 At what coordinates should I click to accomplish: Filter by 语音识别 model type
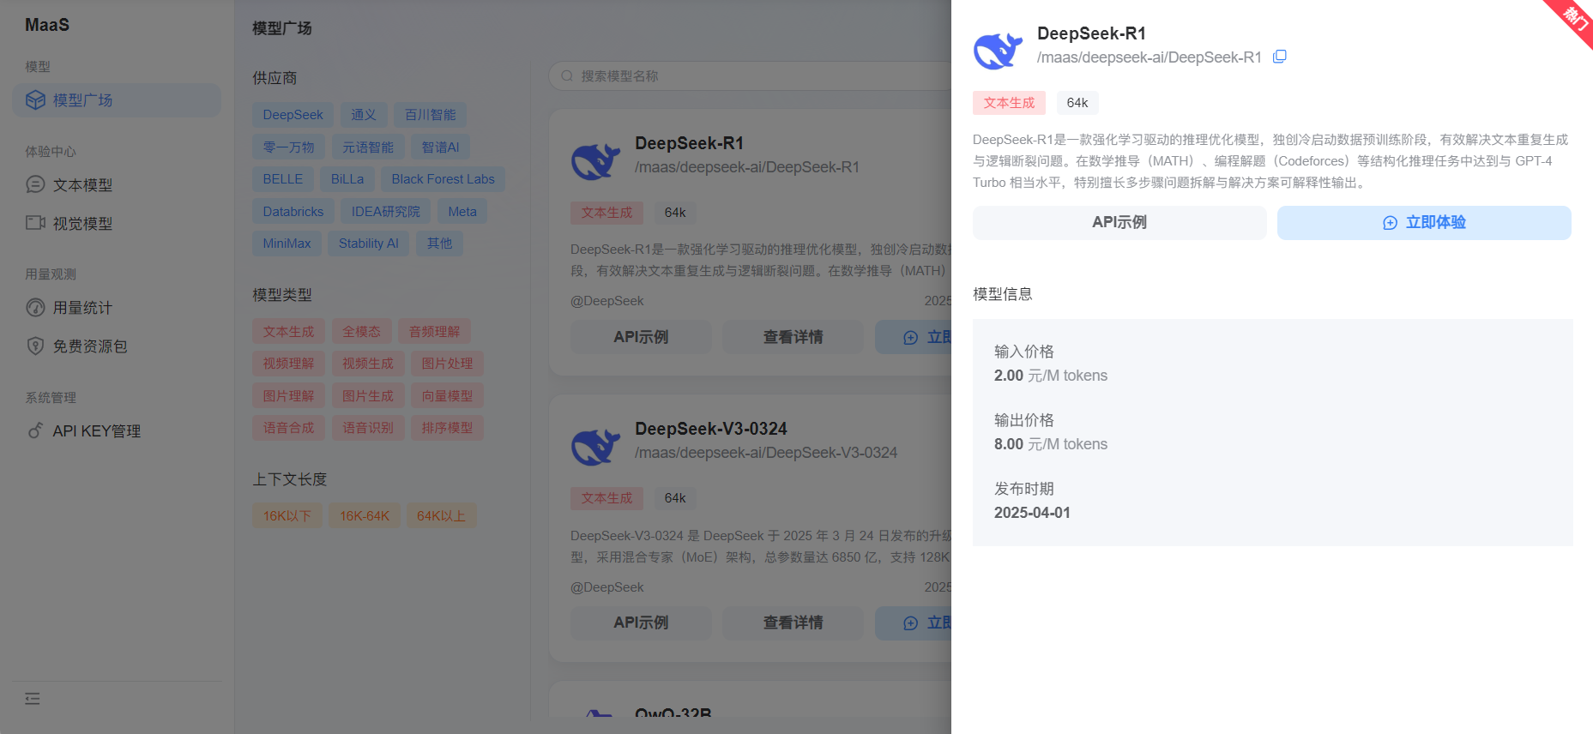(x=368, y=428)
